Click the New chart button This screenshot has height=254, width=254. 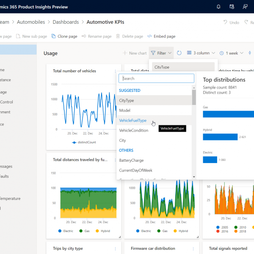pyautogui.click(x=135, y=53)
